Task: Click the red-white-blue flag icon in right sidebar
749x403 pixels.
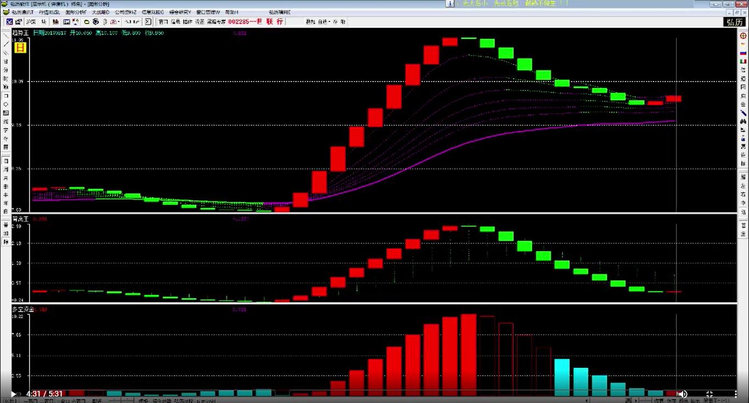Action: coord(744,53)
